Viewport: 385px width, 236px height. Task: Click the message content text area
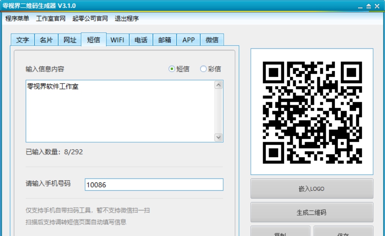(x=120, y=111)
